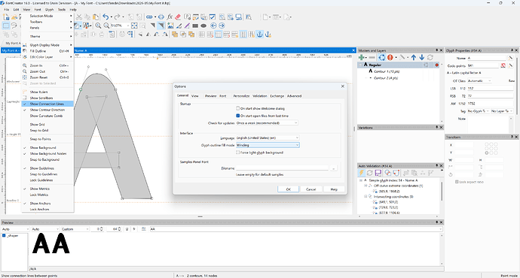Screen dimensions: 520x278
Task: Click the background image toolbar icon
Action: (170, 26)
